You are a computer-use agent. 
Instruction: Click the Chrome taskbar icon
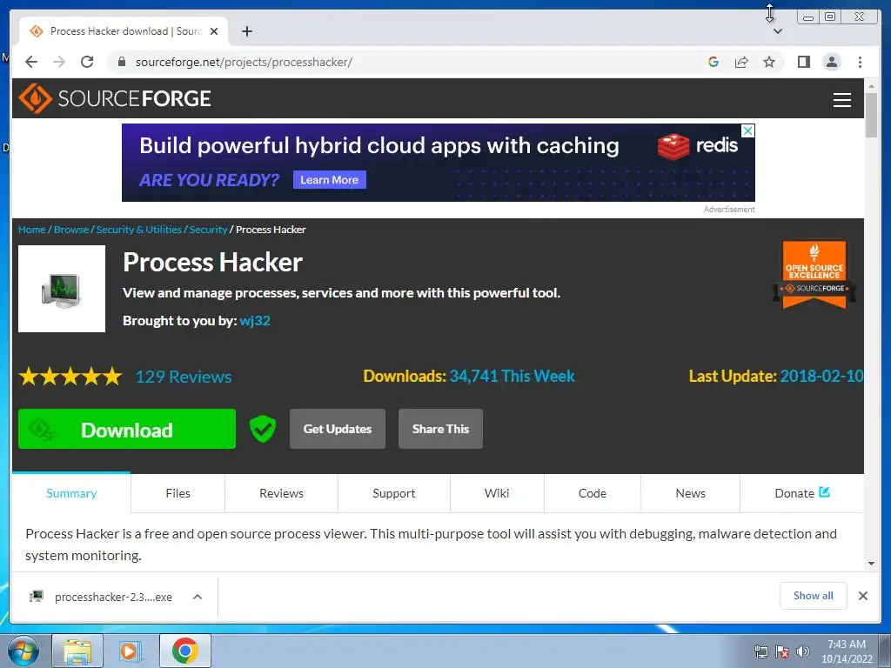(x=184, y=651)
